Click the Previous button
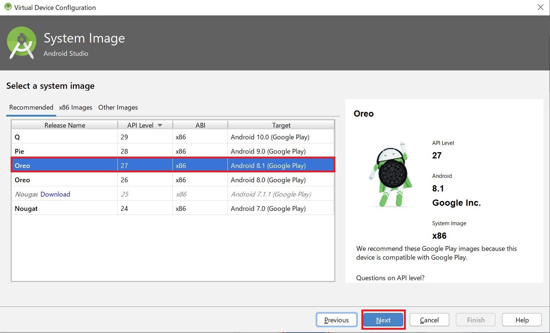550x333 pixels. tap(336, 320)
